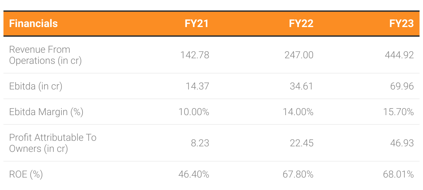This screenshot has width=423, height=190.
Task: Click the Ebitda (in cr) row label
Action: [x=36, y=86]
